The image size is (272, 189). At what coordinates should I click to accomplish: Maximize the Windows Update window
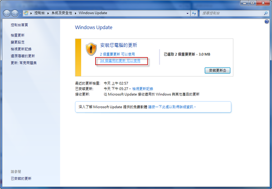click(x=253, y=3)
